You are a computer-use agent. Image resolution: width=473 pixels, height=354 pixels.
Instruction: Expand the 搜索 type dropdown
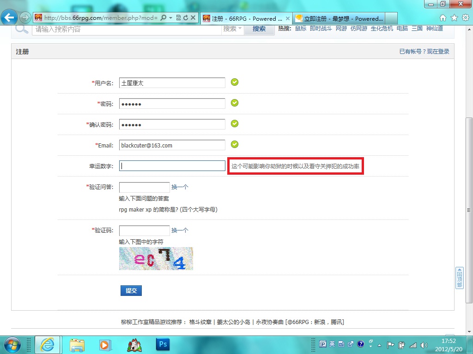tap(232, 29)
